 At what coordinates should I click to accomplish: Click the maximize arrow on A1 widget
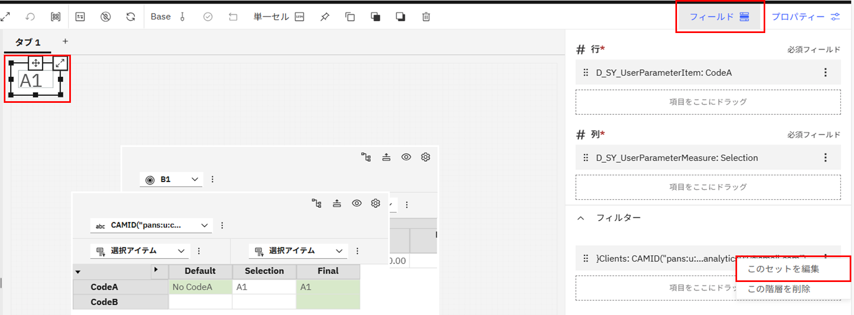(x=60, y=63)
